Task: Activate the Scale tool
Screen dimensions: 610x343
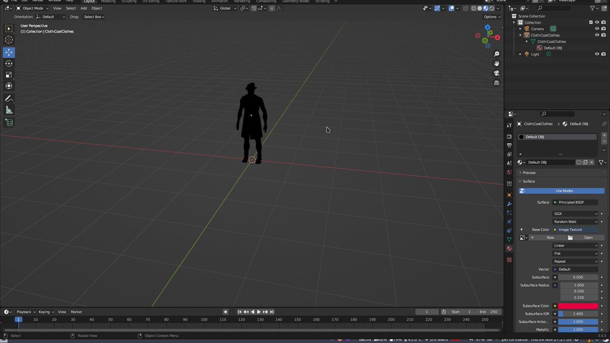Action: (x=9, y=75)
